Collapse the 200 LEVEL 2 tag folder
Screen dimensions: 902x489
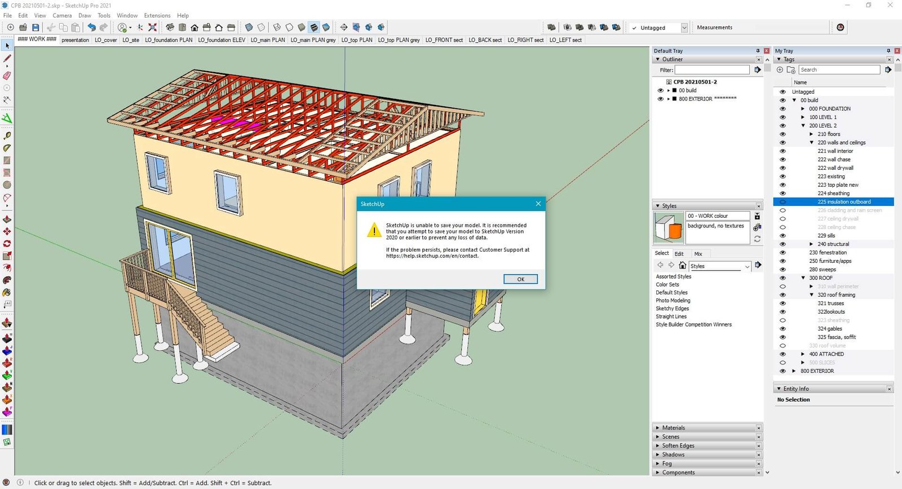click(803, 126)
